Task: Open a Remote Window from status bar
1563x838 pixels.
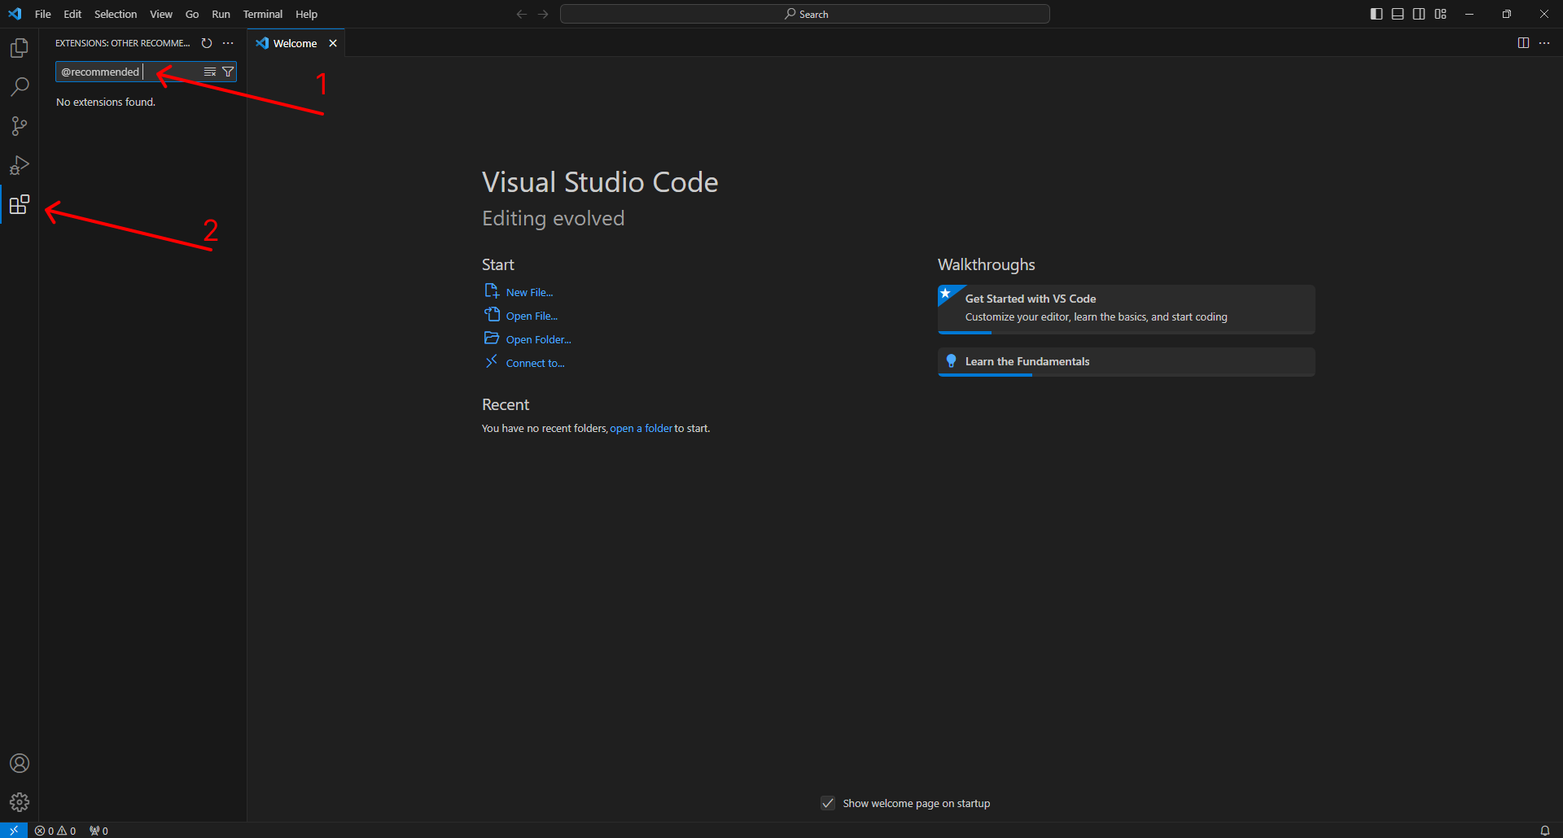Action: [x=14, y=831]
